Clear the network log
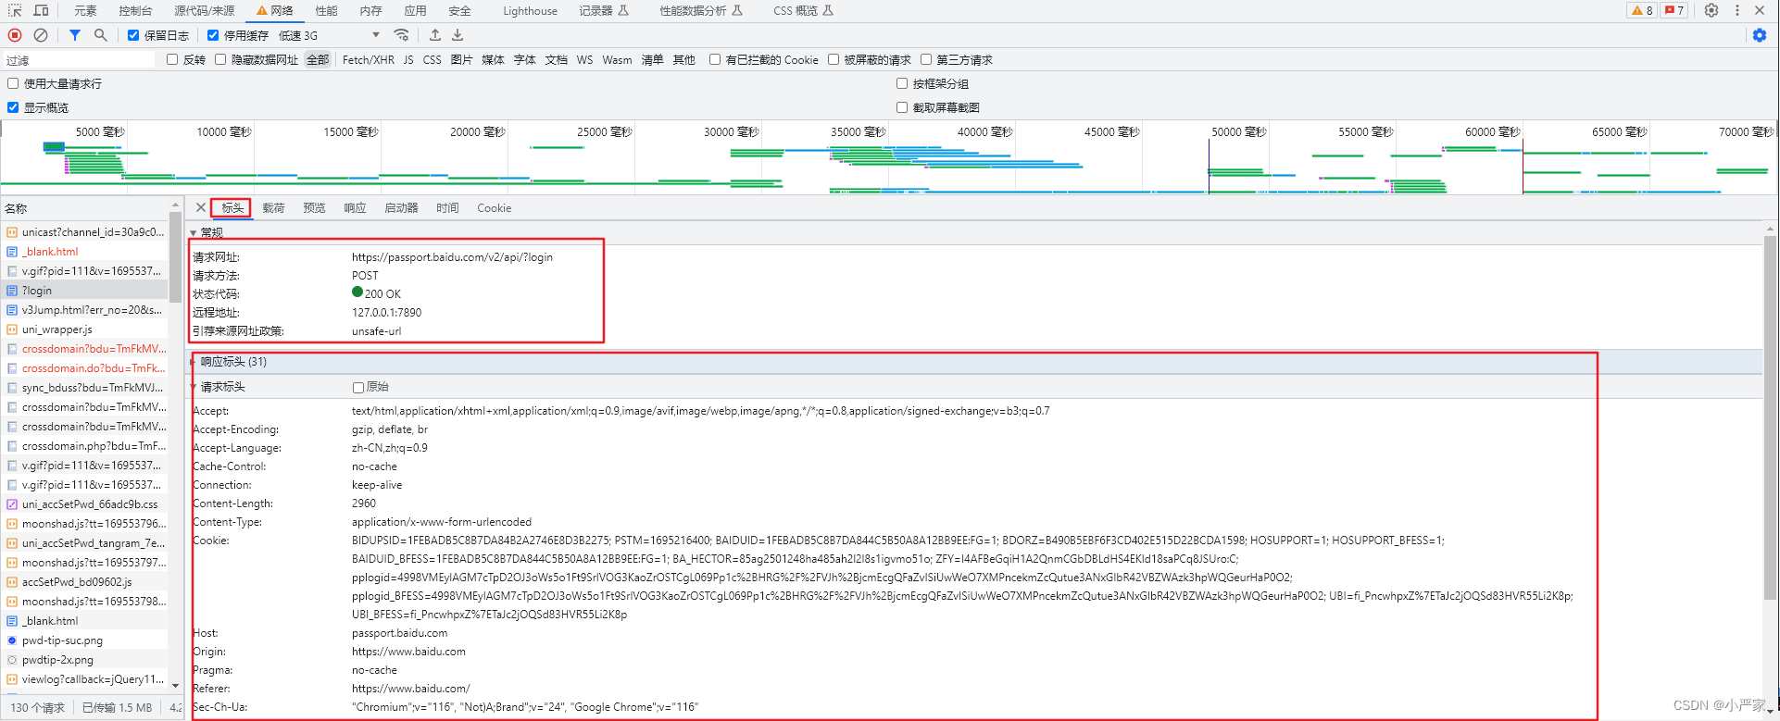This screenshot has height=721, width=1780. pos(41,35)
